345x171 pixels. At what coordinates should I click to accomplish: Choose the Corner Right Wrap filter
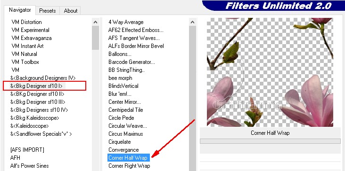pyautogui.click(x=129, y=165)
